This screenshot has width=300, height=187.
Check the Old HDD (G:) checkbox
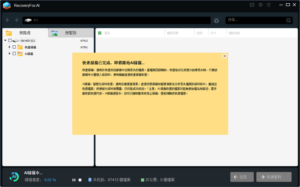[x=10, y=40]
